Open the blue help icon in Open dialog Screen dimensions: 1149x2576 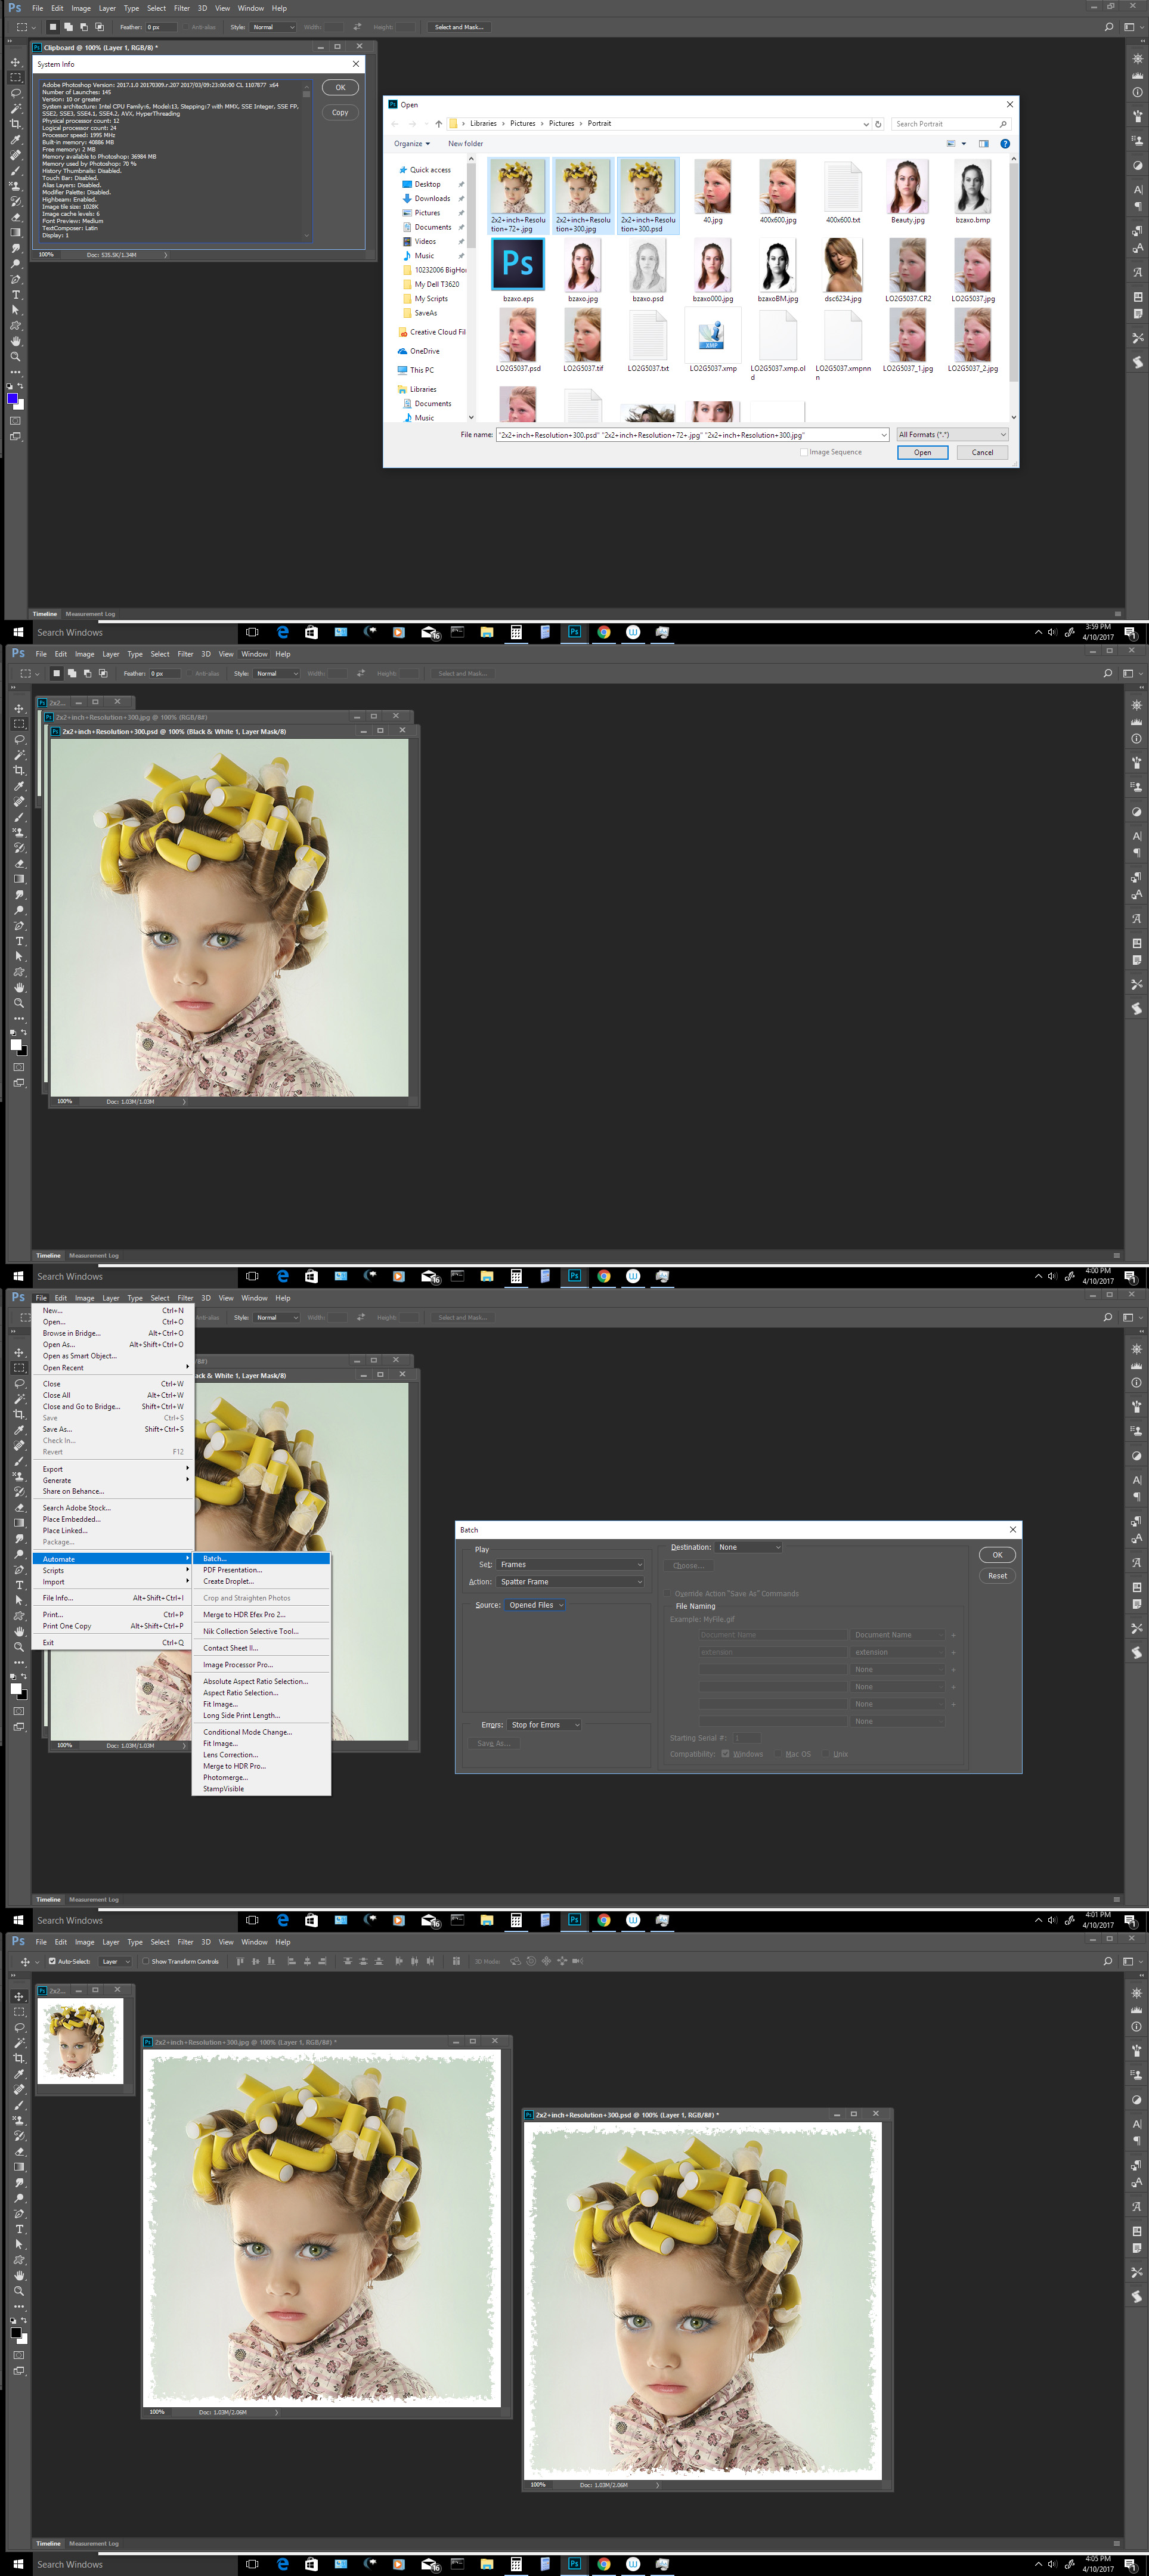point(1005,144)
